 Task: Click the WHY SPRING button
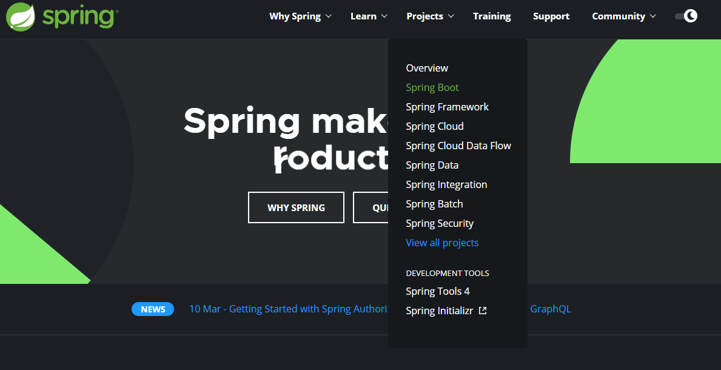(x=296, y=207)
